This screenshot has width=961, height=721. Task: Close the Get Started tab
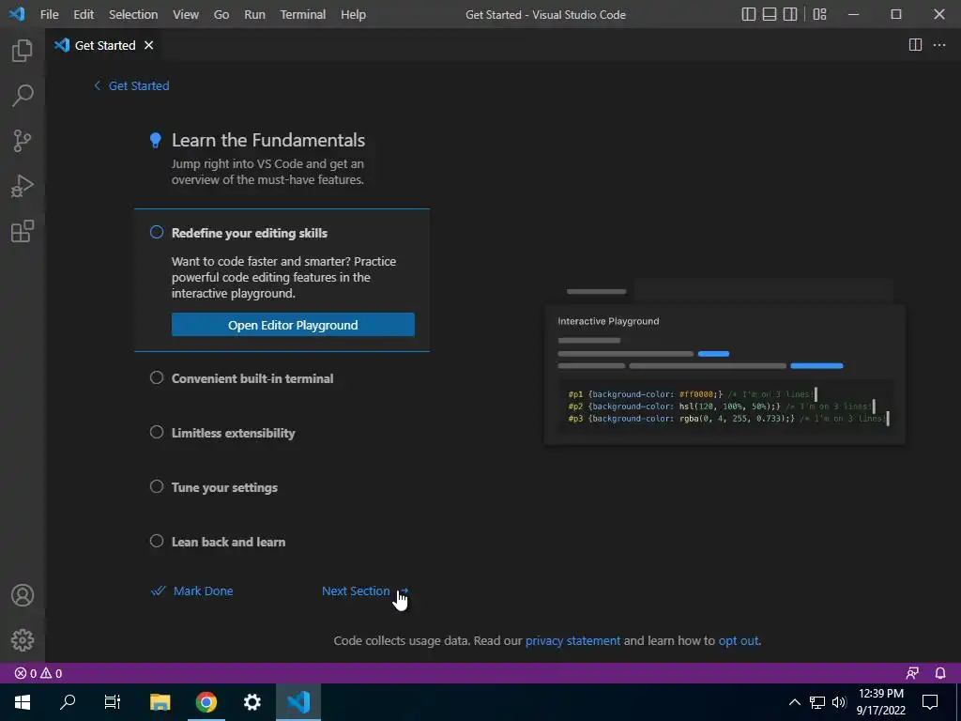[x=148, y=45]
